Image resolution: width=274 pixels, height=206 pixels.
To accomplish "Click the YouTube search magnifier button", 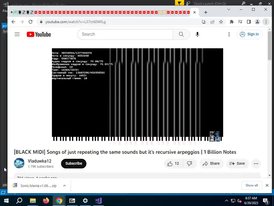I will [181, 34].
